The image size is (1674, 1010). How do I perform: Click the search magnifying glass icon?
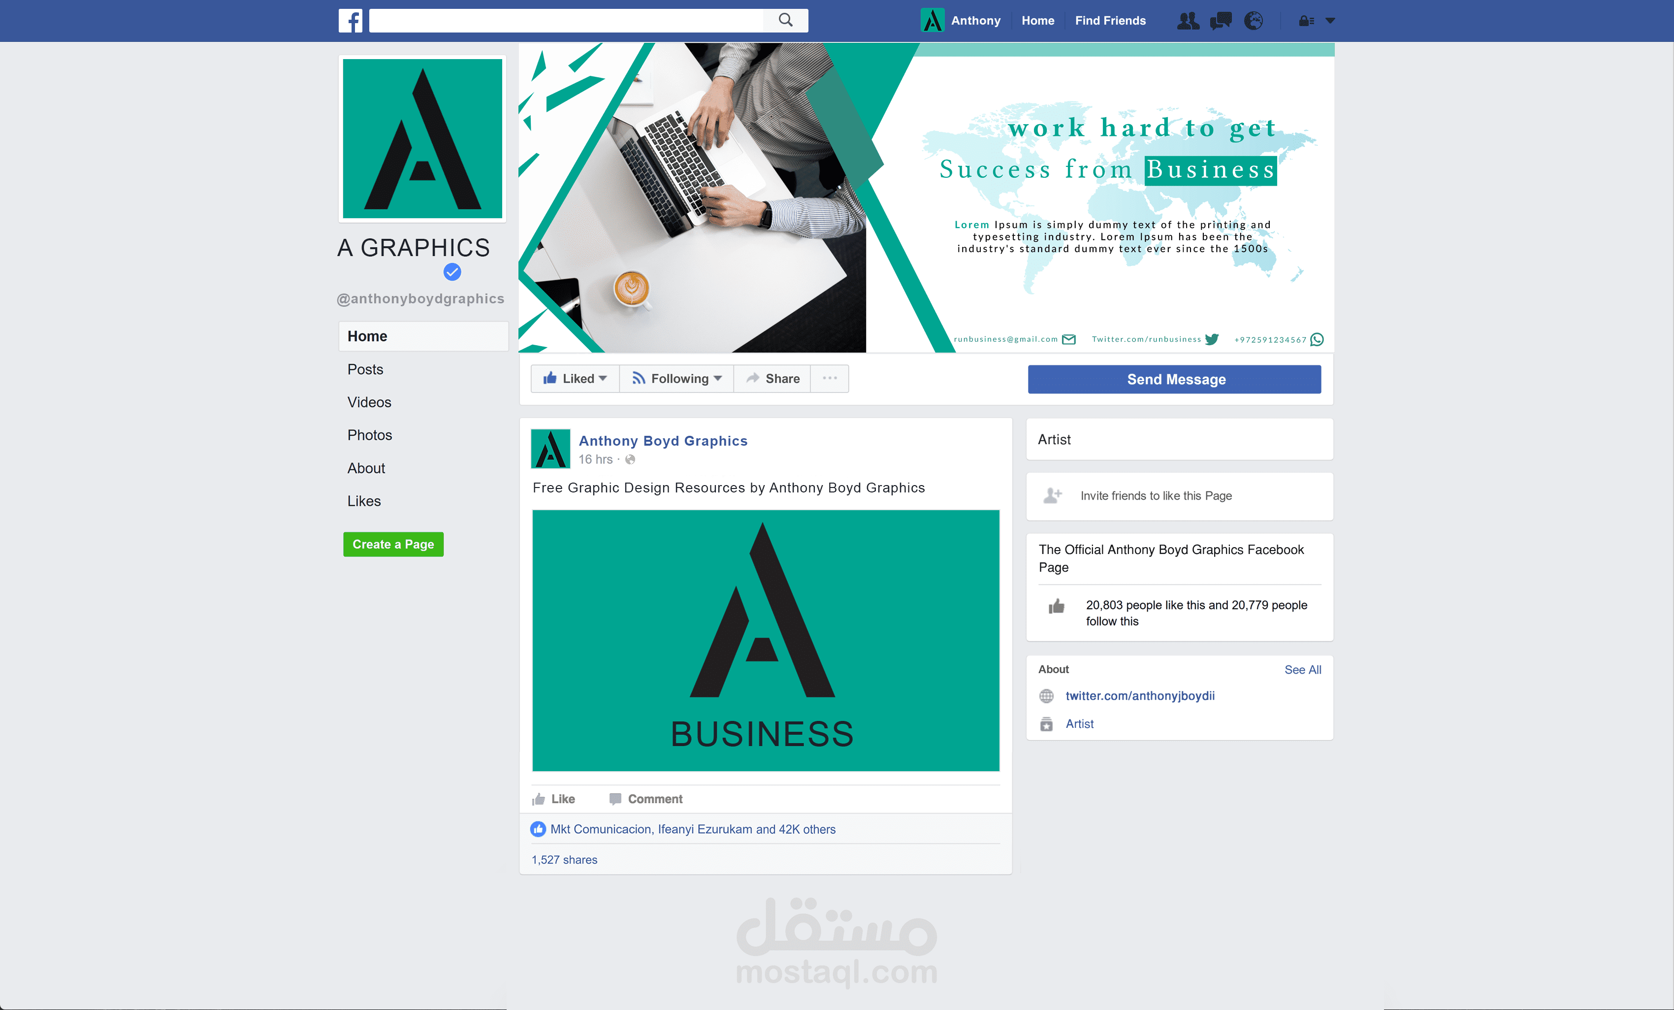point(786,19)
